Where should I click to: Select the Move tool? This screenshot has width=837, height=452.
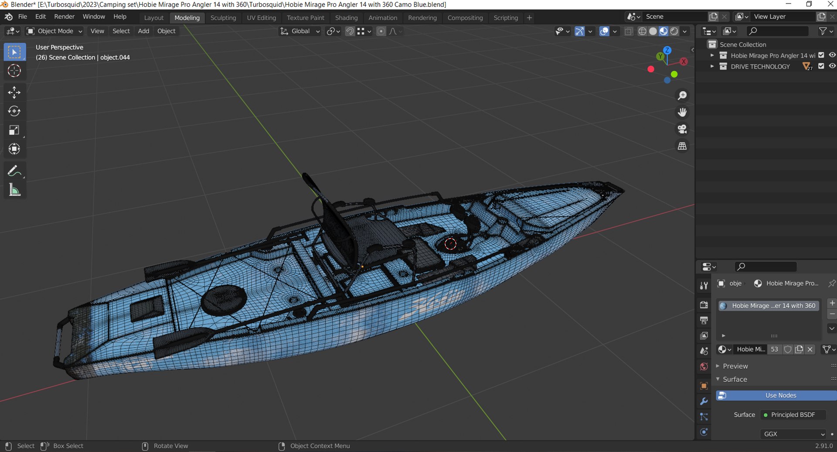[14, 92]
